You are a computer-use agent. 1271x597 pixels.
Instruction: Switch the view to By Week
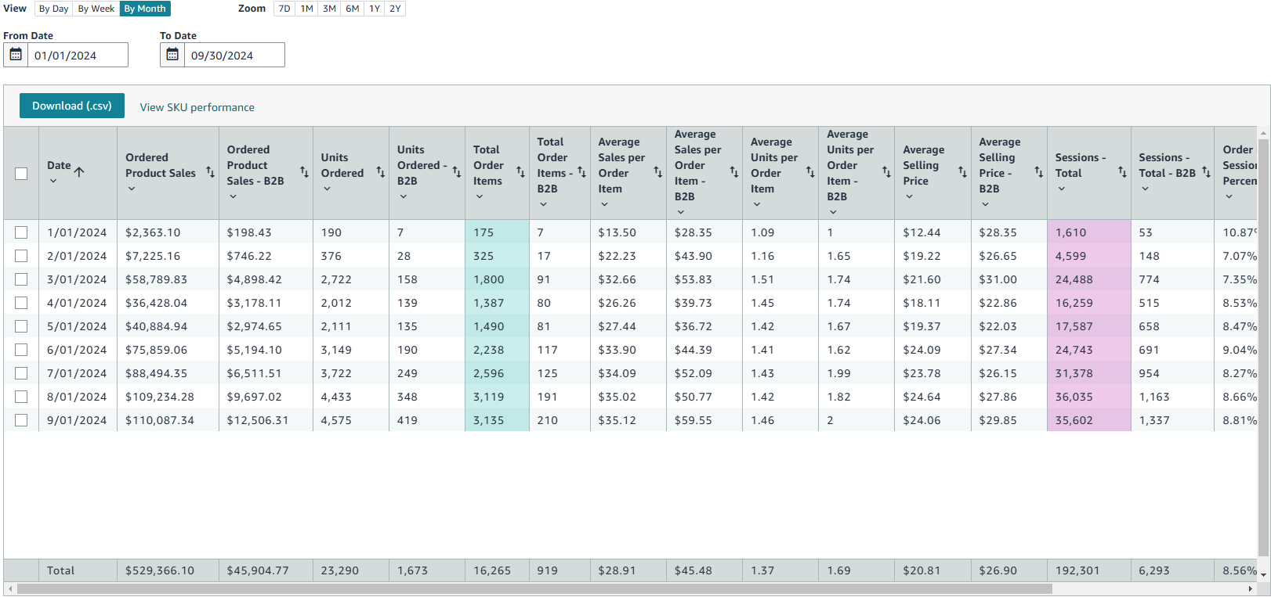click(96, 9)
